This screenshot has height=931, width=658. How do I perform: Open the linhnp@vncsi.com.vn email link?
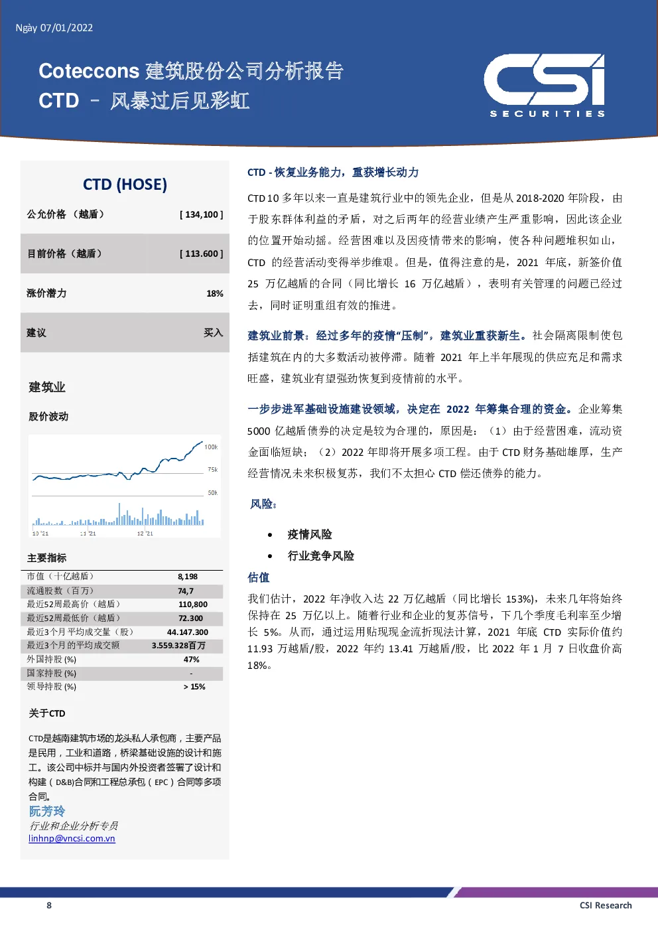pyautogui.click(x=72, y=838)
